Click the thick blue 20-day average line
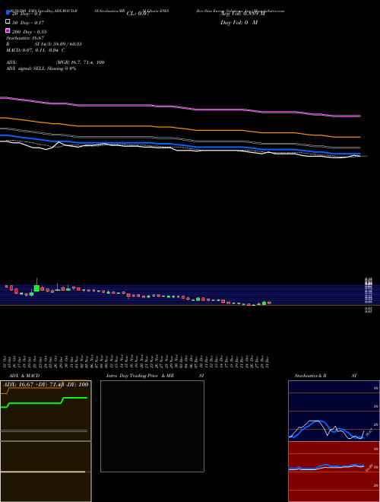This screenshot has width=380, height=502. (x=180, y=145)
